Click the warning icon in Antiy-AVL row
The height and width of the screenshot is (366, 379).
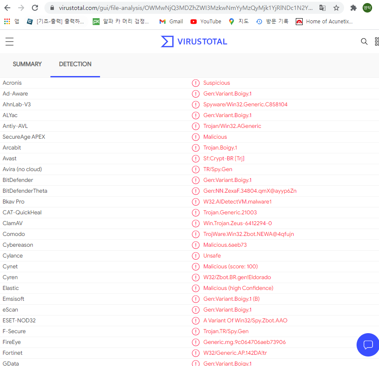[x=196, y=126]
